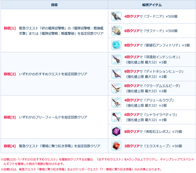Click the 8回クリアで「創望石アンフィトリテ」×1個 text
The width and height of the screenshot is (196, 173).
[157, 45]
